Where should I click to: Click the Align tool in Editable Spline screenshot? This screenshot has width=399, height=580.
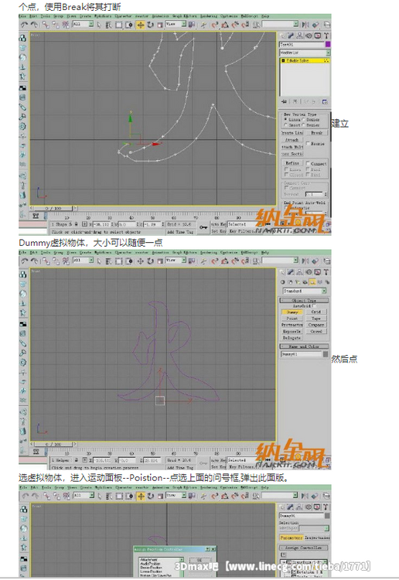[x=315, y=25]
